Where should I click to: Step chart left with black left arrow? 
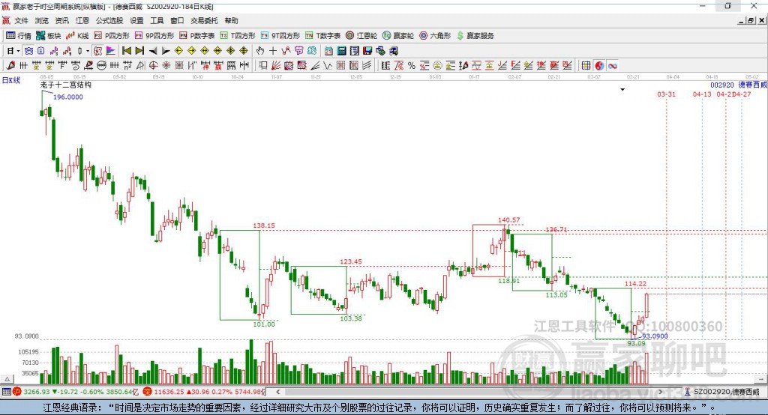pos(153,51)
